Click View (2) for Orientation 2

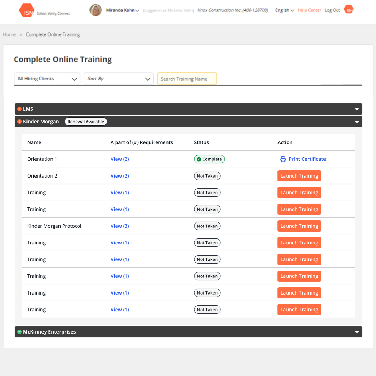[x=120, y=176]
